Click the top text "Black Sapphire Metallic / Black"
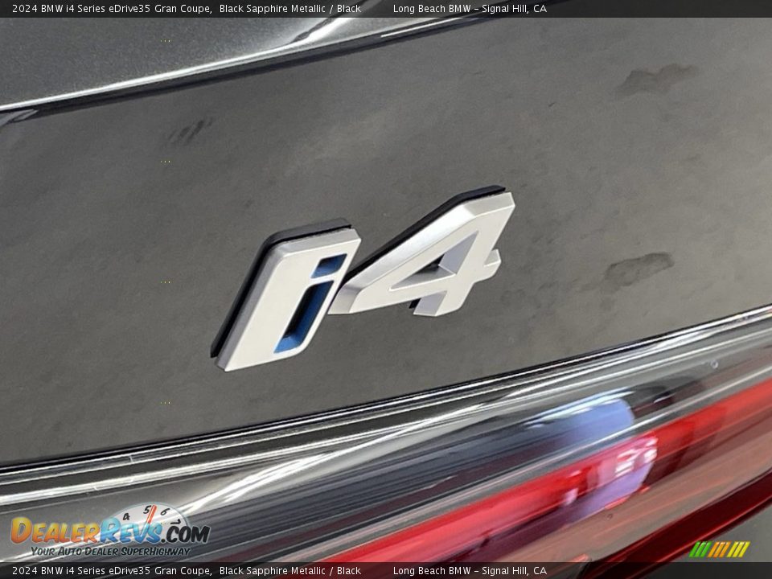Viewport: 772px width, 579px height. coord(290,8)
